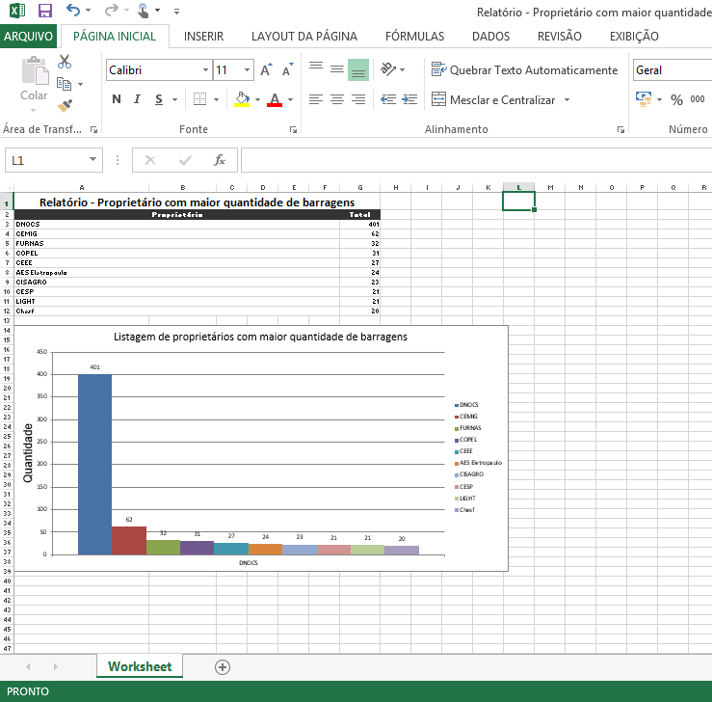This screenshot has width=712, height=702.
Task: Click the insert function fx icon
Action: pos(220,160)
